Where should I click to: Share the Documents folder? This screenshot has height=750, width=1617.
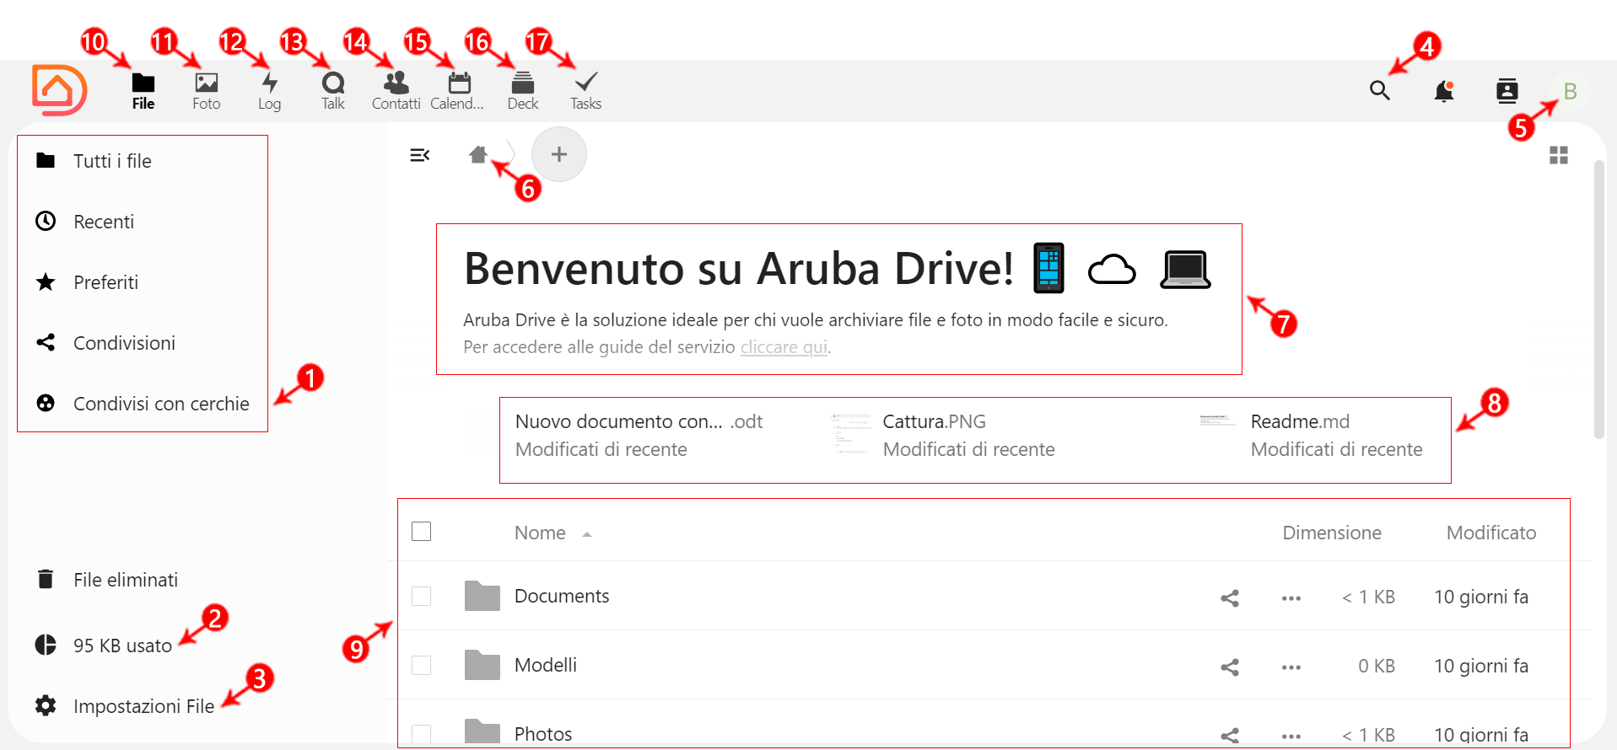click(1230, 597)
